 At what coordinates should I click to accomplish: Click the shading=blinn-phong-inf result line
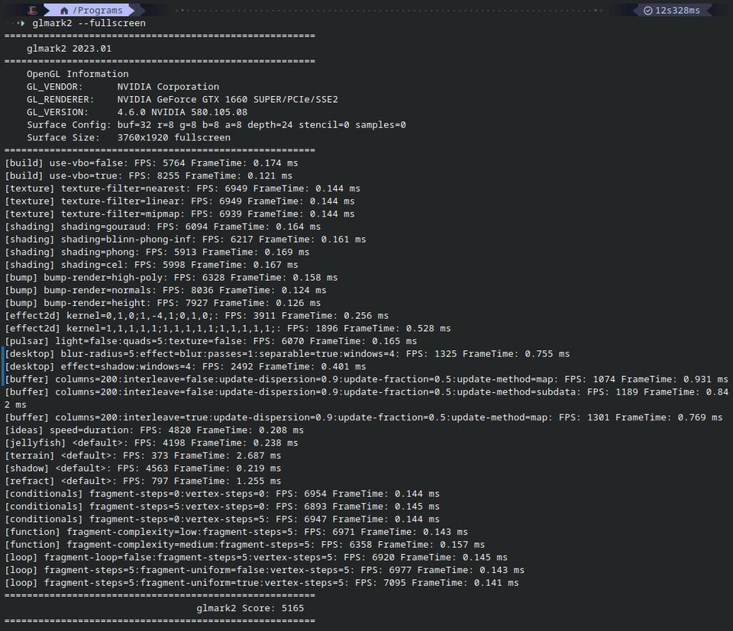186,239
